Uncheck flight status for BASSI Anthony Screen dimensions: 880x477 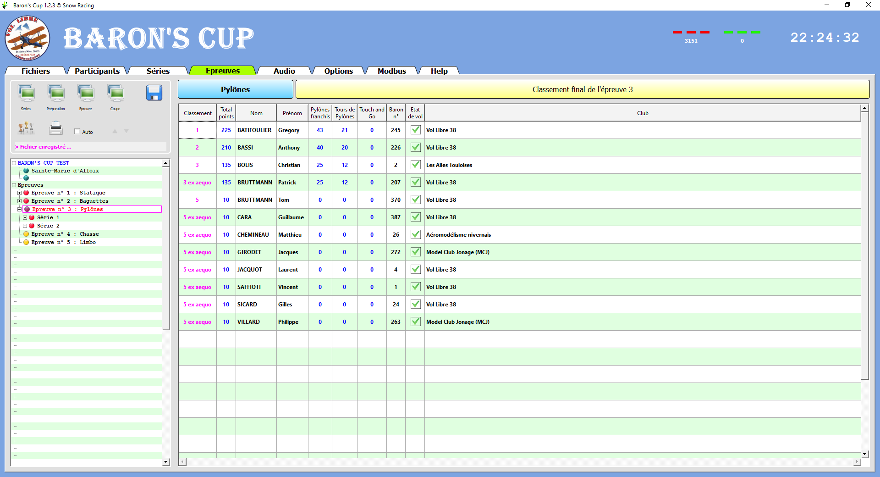coord(415,147)
